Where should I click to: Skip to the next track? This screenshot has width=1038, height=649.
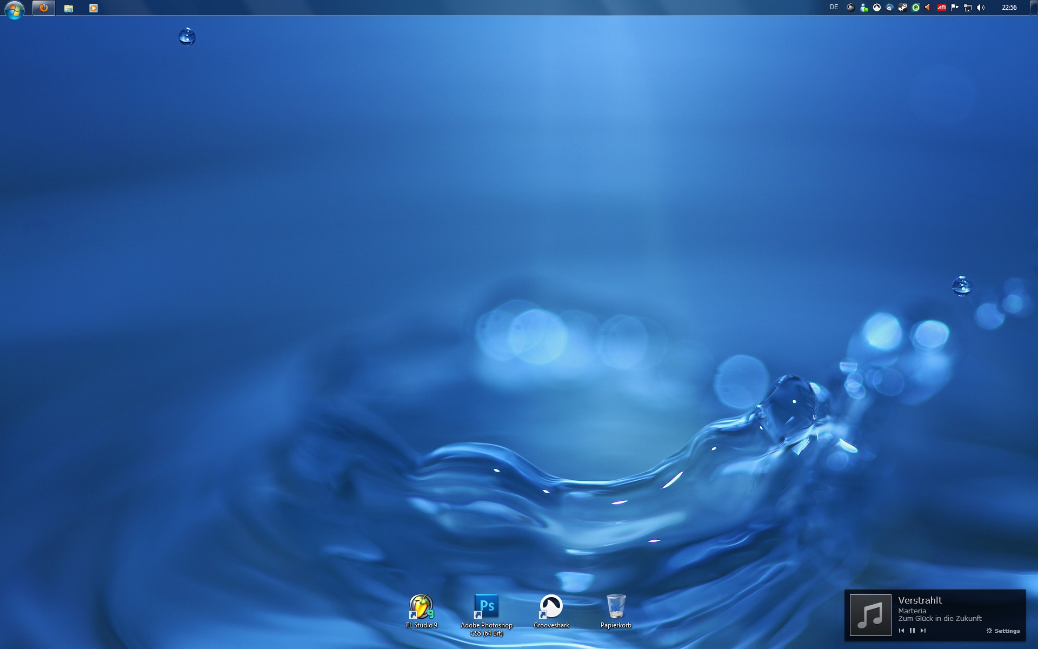coord(923,631)
